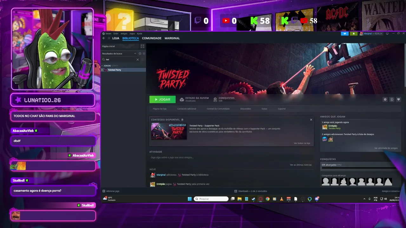This screenshot has width=406, height=228.
Task: Open the COMUNIDADE tab
Action: (x=152, y=38)
